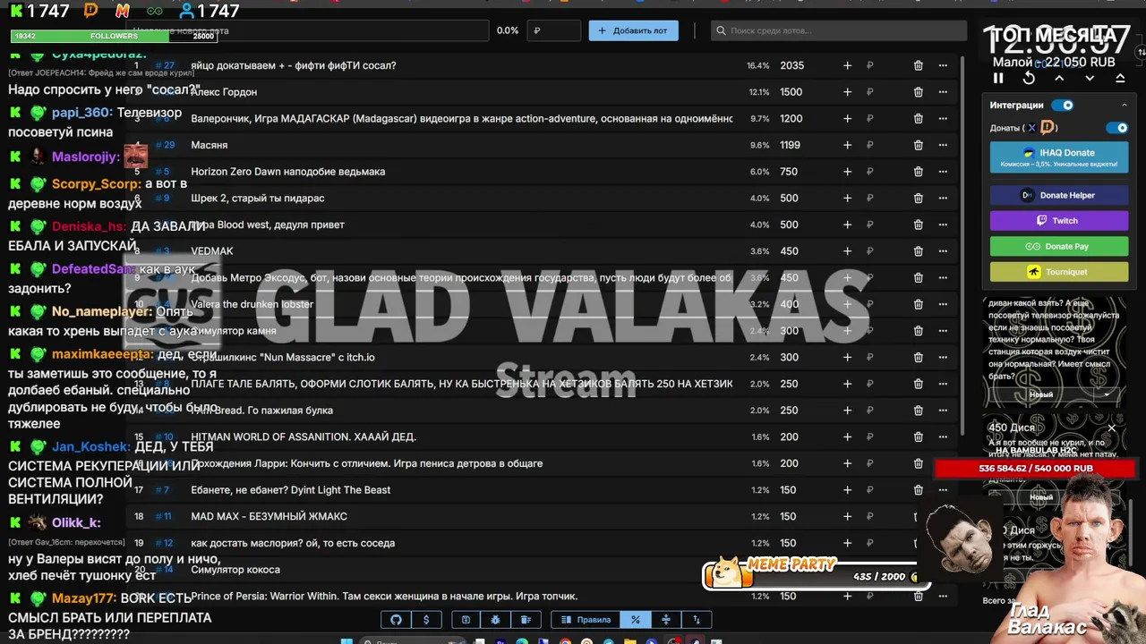
Task: Delete the Масяня lot
Action: 918,145
